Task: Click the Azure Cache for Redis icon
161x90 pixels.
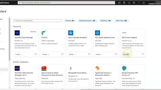Action: point(44,68)
